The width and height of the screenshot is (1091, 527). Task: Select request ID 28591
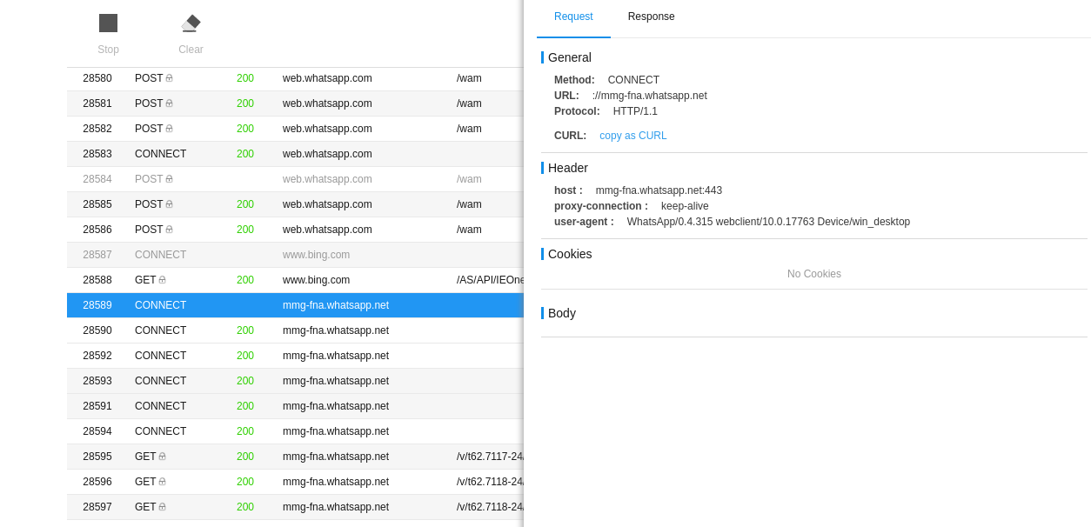click(97, 406)
